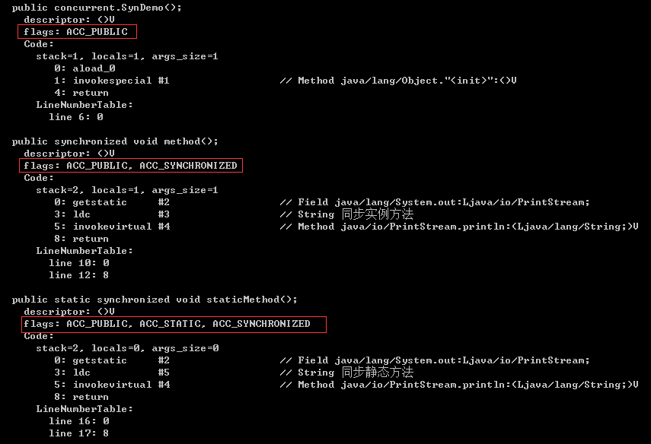651x444 pixels.
Task: Click 'line 6: 0' in first LineNumberTable
Action: coord(76,117)
